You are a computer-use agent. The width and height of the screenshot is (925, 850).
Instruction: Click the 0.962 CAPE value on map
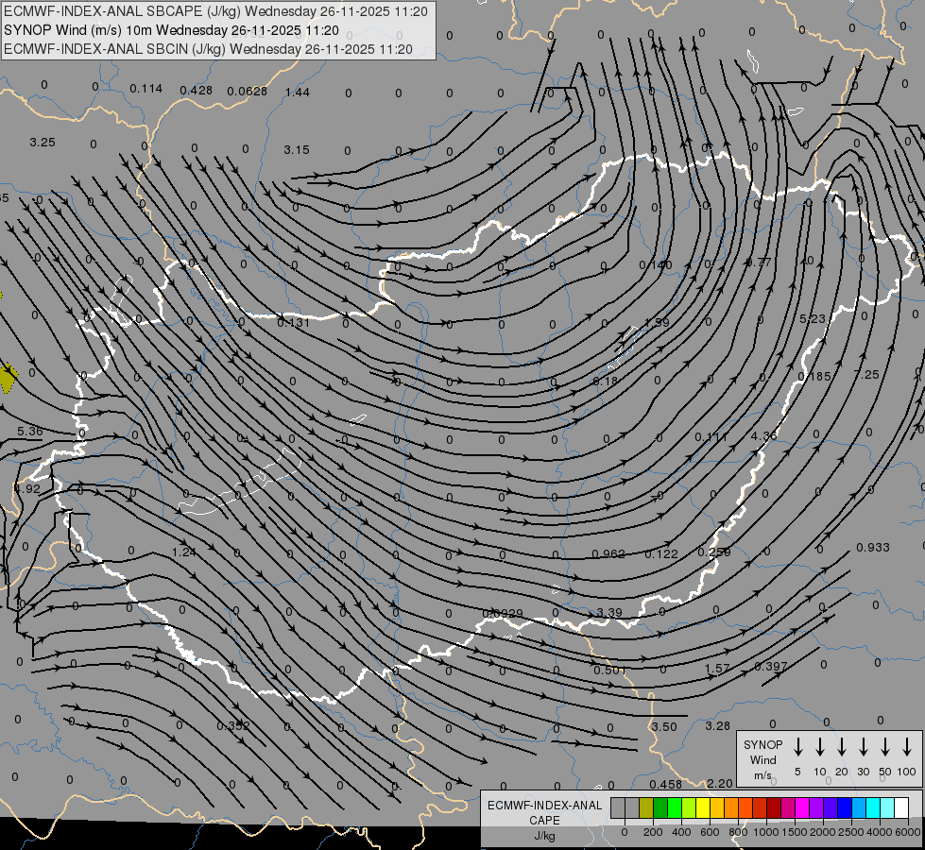pyautogui.click(x=608, y=553)
